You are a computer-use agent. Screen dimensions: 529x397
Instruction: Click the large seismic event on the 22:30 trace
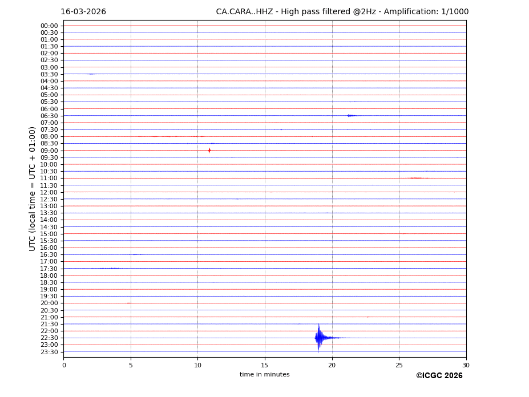coord(319,338)
